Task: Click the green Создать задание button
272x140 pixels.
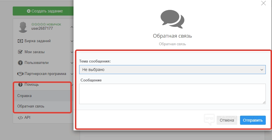Action: (43, 11)
